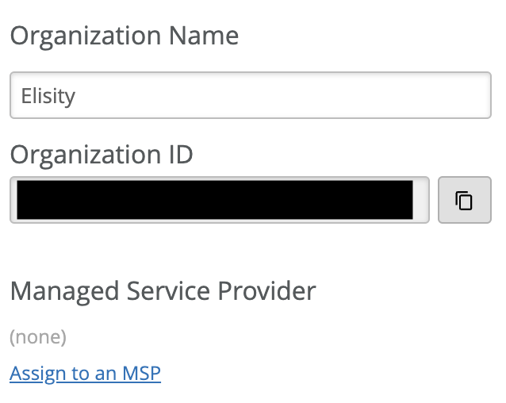
Task: Click the gray (none) MSP status
Action: (x=37, y=337)
